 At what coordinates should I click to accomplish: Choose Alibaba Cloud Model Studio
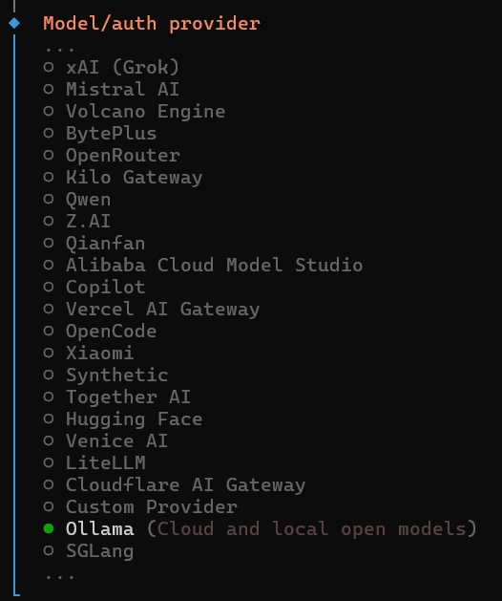click(x=203, y=266)
